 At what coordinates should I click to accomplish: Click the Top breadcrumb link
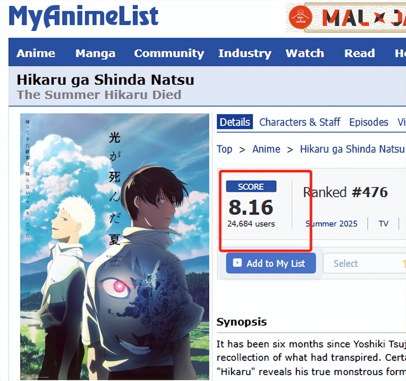pos(224,149)
